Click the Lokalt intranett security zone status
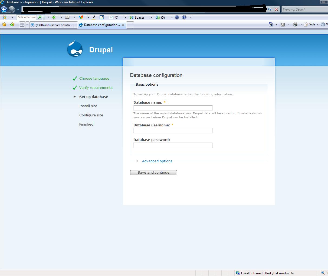 (265, 273)
